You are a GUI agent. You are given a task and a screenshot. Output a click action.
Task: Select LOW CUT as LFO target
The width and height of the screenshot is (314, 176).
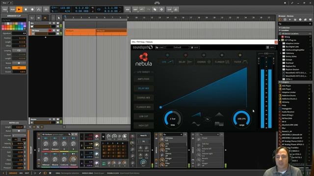point(144,116)
